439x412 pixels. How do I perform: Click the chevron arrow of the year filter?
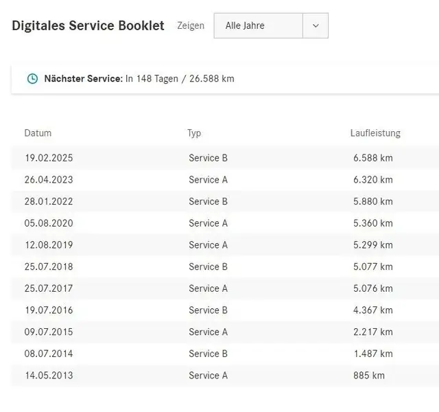pyautogui.click(x=316, y=25)
